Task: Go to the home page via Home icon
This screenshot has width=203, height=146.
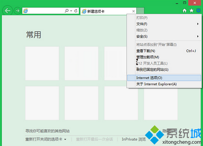Action: point(184,11)
